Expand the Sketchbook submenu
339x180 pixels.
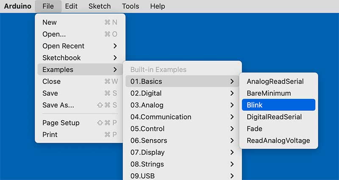pos(80,58)
